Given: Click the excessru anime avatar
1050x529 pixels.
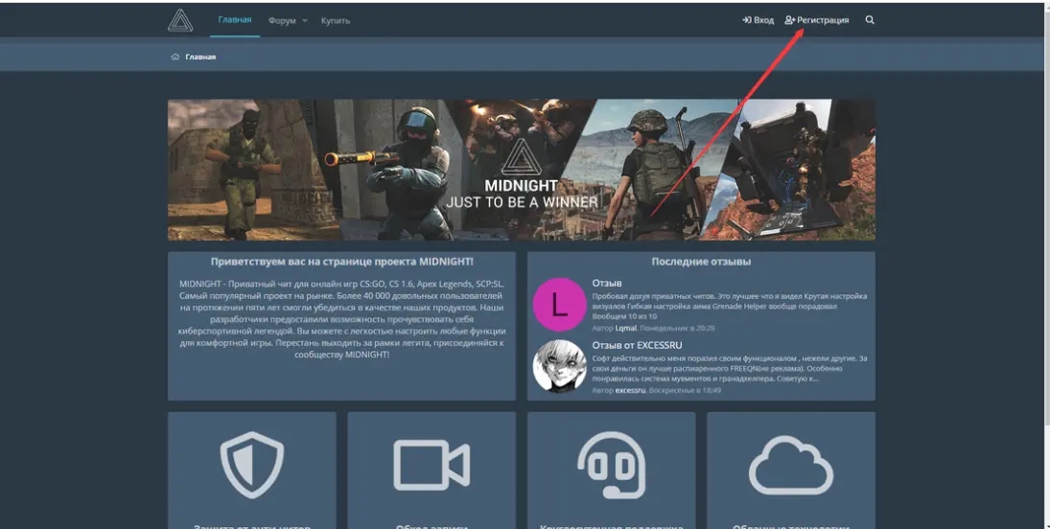Looking at the screenshot, I should 559,366.
